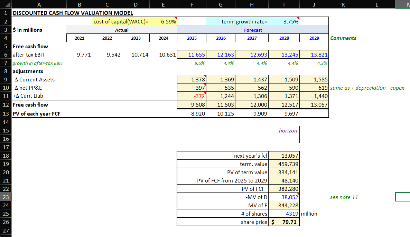The image size is (410, 237).
Task: Select free cash flow value 12,000
Action: [252, 105]
